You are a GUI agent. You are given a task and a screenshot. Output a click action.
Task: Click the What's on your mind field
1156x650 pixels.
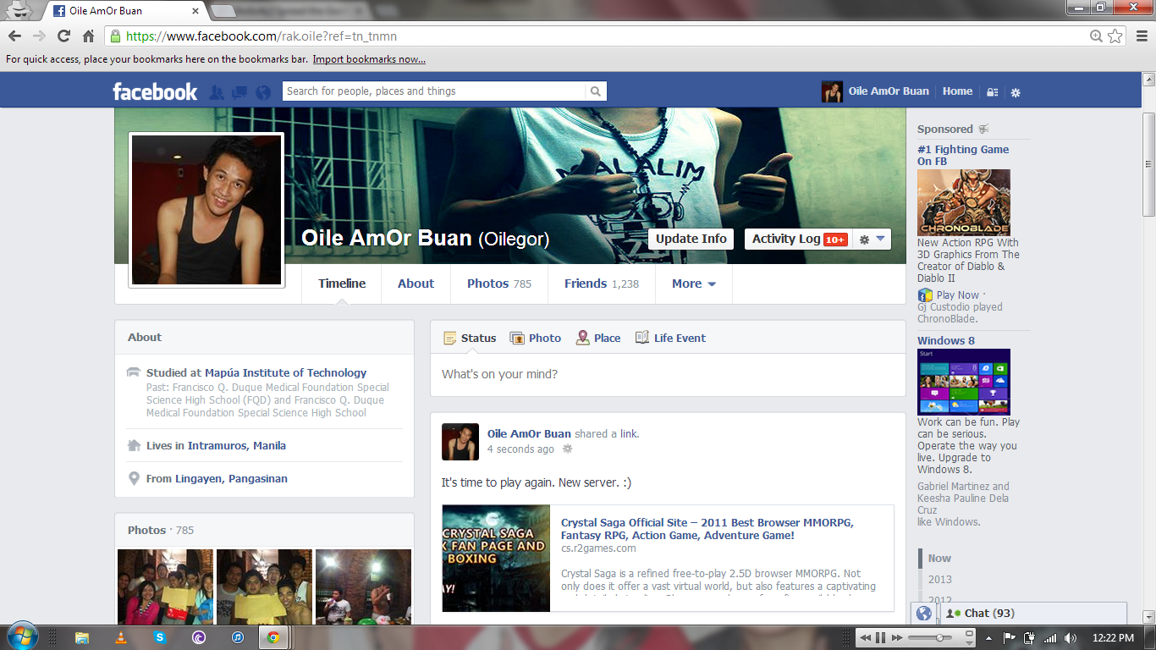[667, 374]
